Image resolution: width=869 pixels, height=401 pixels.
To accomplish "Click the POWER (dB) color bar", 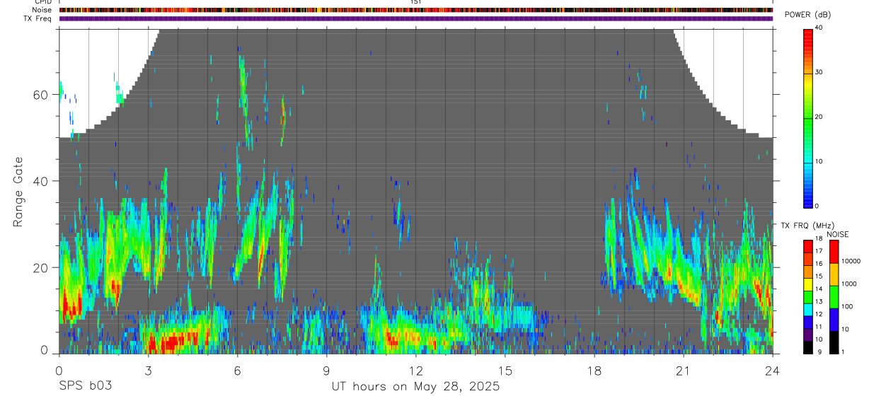I will click(808, 117).
